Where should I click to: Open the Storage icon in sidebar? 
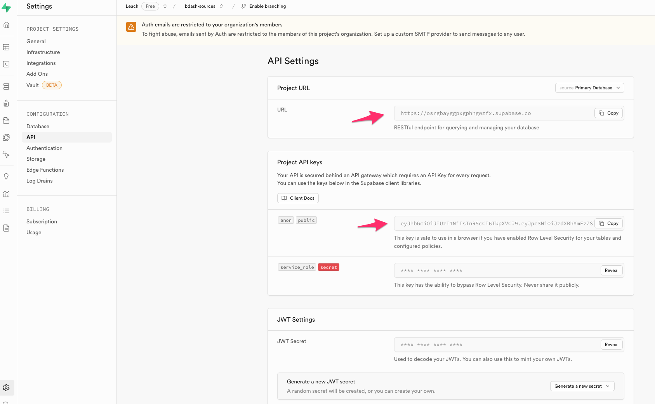6,121
